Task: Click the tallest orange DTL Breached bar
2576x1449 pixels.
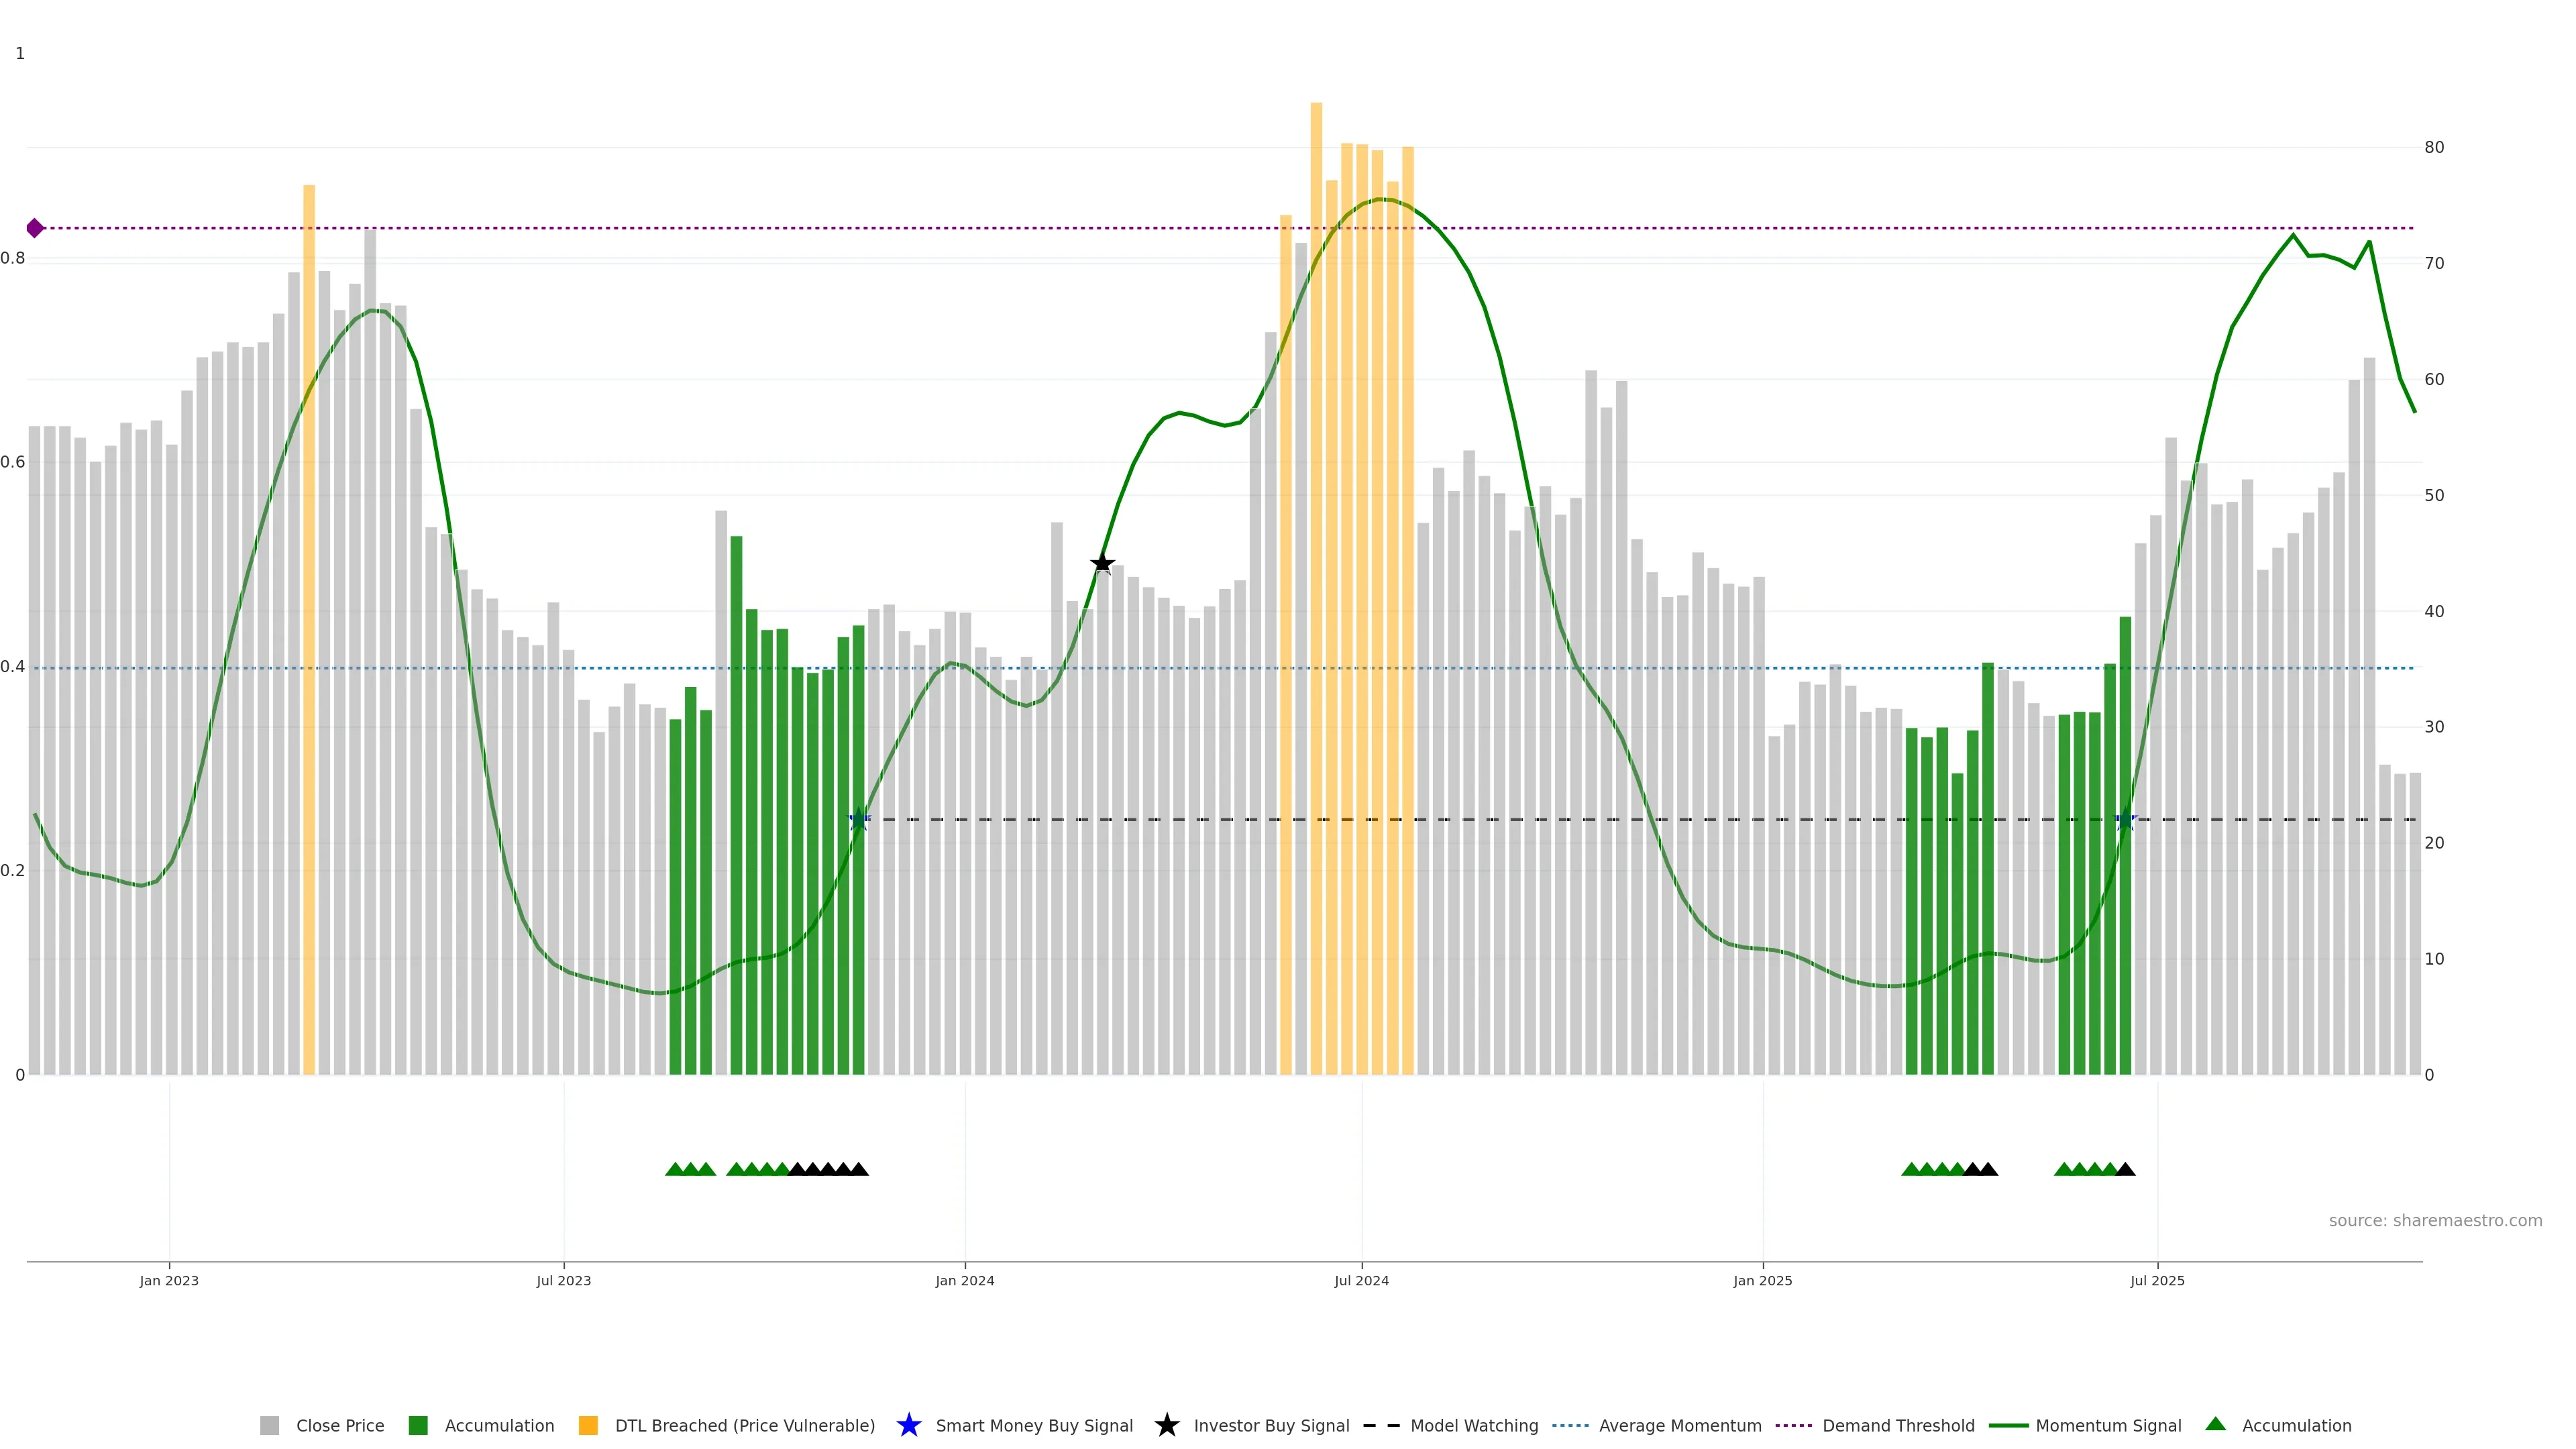Action: click(1316, 500)
